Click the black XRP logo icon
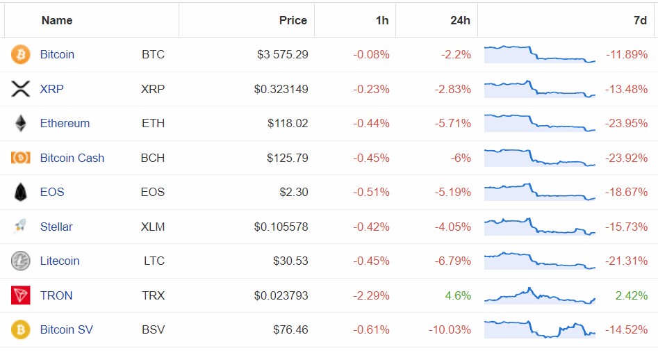Image resolution: width=658 pixels, height=351 pixels. coord(21,89)
